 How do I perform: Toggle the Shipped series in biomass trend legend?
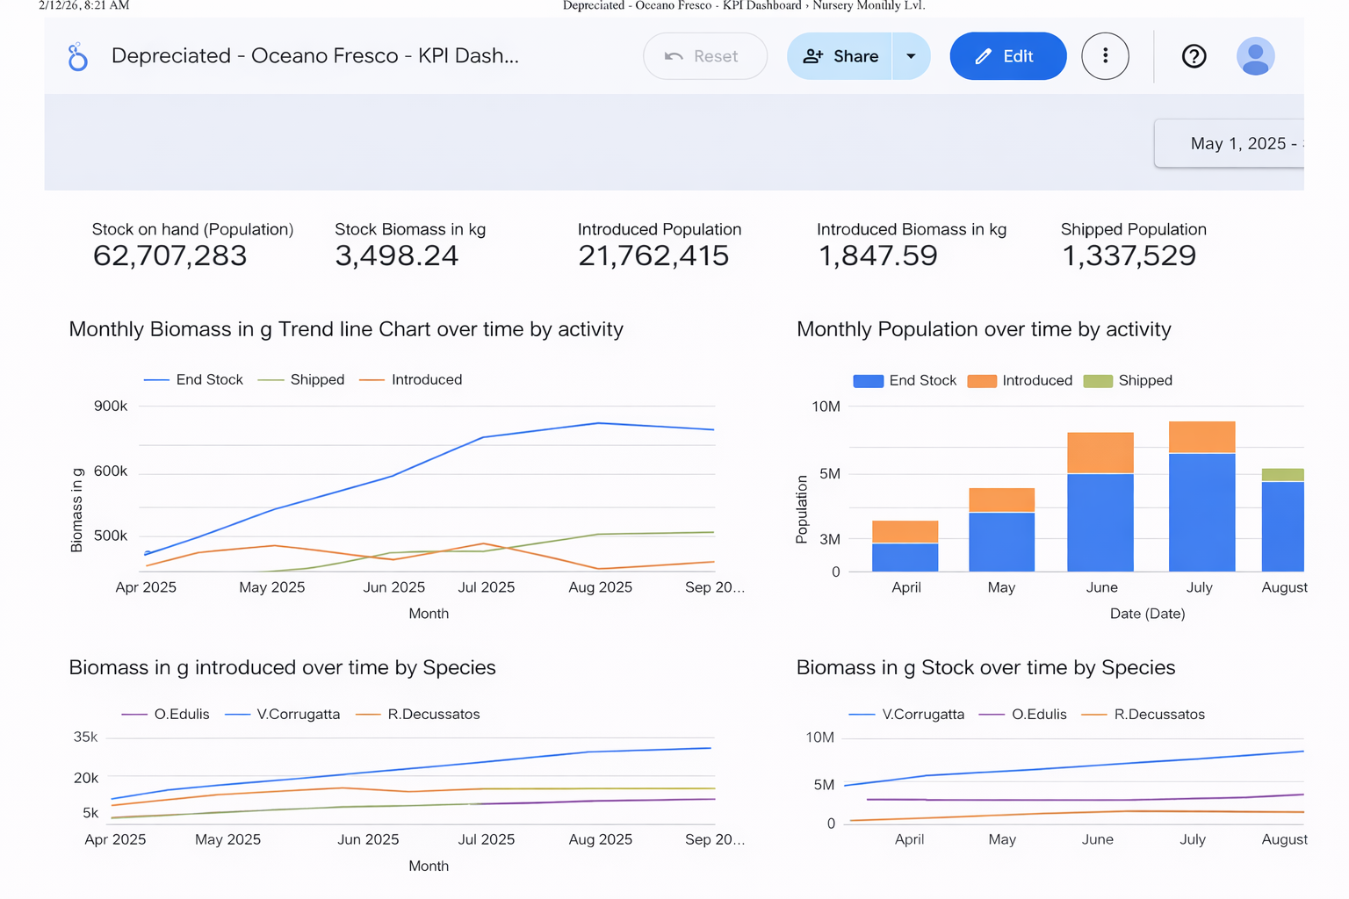tap(301, 379)
